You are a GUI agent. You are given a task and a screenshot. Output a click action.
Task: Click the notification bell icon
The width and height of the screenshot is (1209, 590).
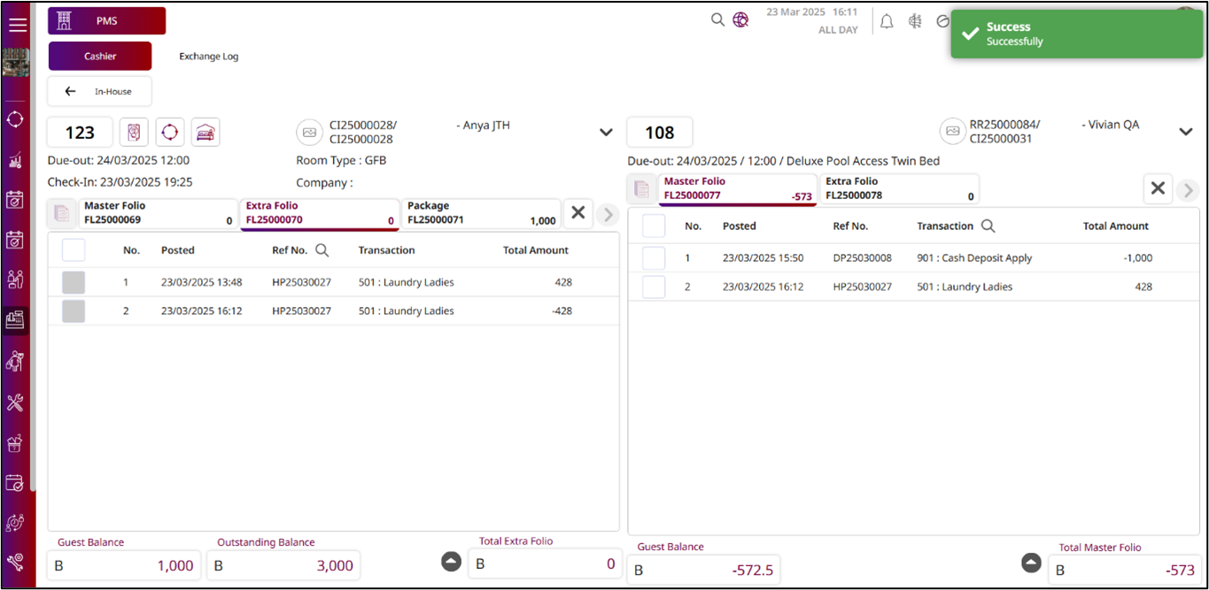(886, 22)
